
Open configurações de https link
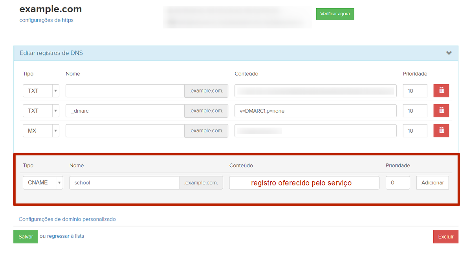coord(46,20)
